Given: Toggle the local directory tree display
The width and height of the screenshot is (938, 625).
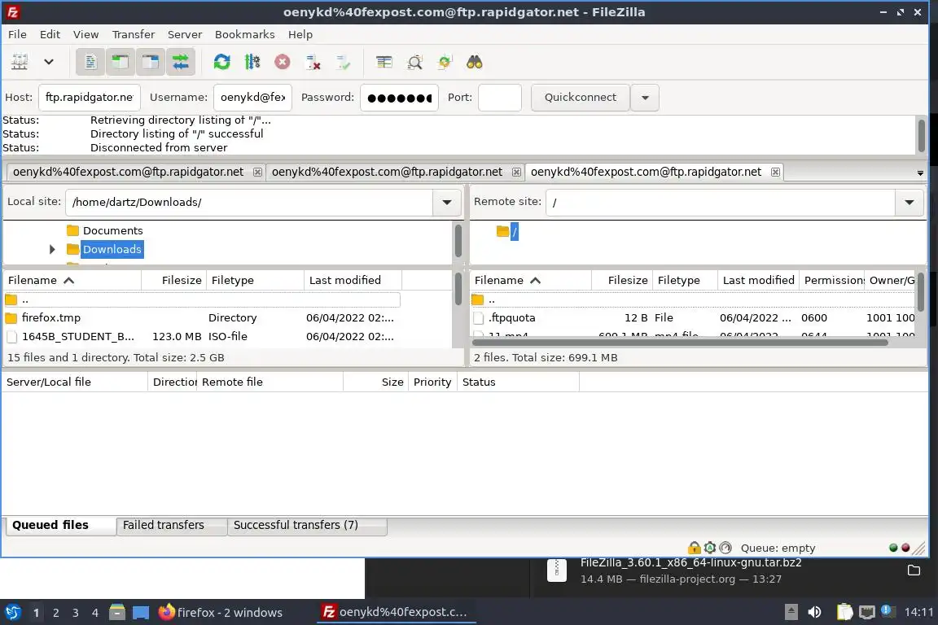Looking at the screenshot, I should coord(121,62).
